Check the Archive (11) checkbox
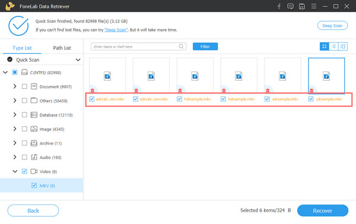This screenshot has height=224, width=356. [x=24, y=143]
